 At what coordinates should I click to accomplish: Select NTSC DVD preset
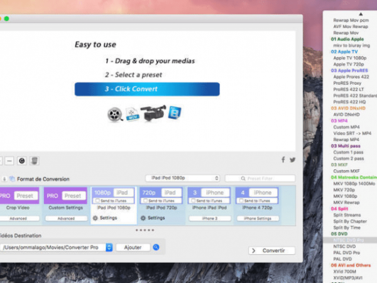pyautogui.click(x=344, y=247)
